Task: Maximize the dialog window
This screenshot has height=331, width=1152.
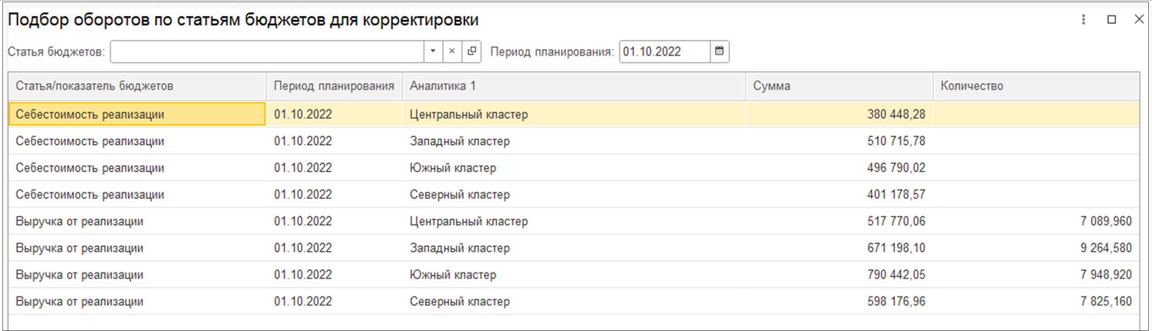Action: coord(1112,20)
